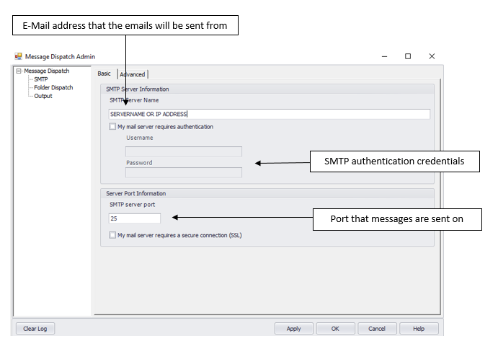
Task: Click the OK button
Action: (335, 329)
